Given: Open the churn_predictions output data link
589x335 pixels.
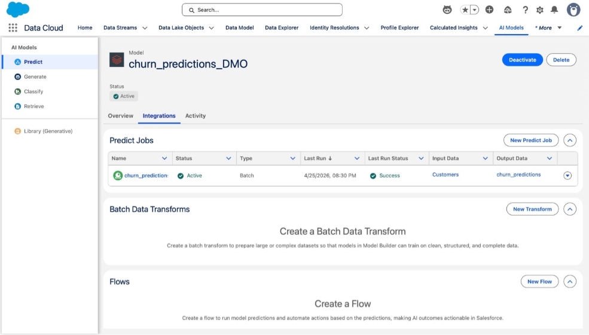Looking at the screenshot, I should 519,174.
